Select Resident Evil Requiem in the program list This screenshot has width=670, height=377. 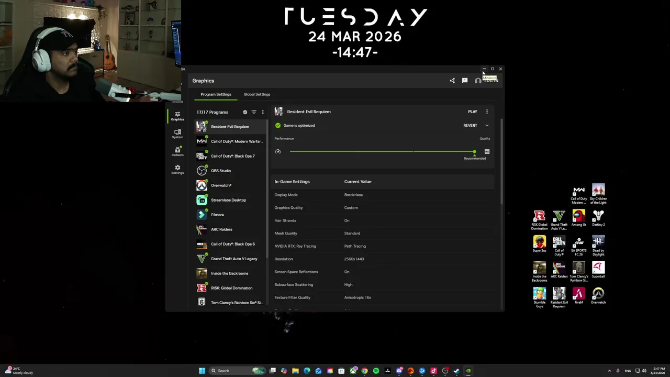pyautogui.click(x=231, y=127)
